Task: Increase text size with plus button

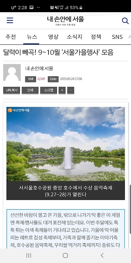Action: tap(62, 90)
